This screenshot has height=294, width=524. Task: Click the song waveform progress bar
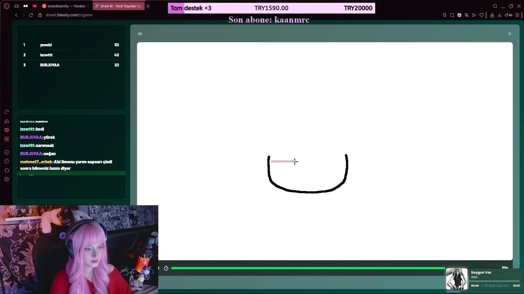click(x=496, y=285)
